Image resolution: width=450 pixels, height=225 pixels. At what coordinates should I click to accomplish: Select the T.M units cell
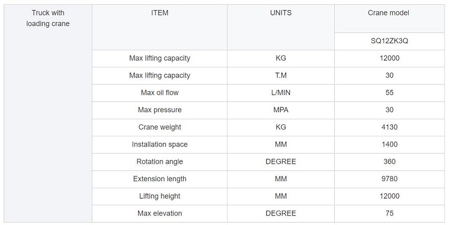pyautogui.click(x=281, y=76)
